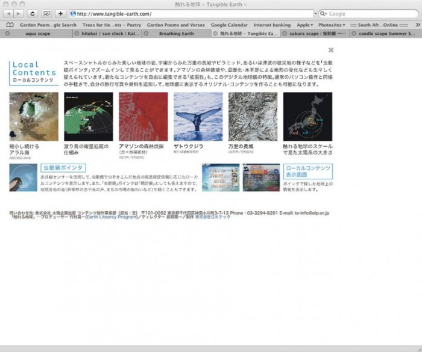Click the Local Contents title logo
Viewport: 422px width, 352px height.
[x=34, y=73]
